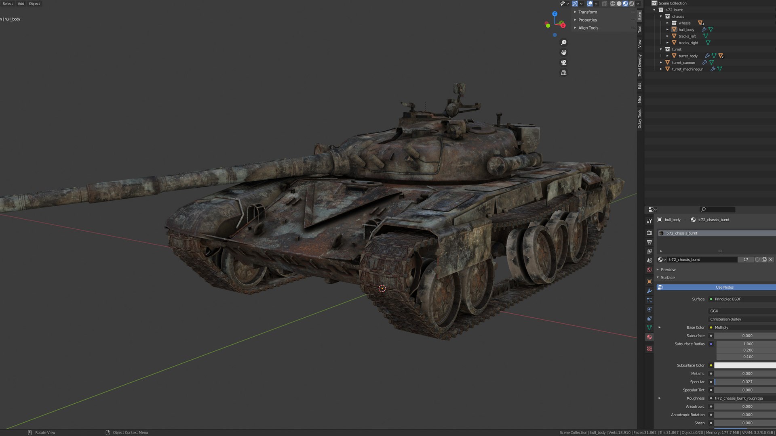Open the Texture properties checker icon
The image size is (776, 436).
pos(649,349)
